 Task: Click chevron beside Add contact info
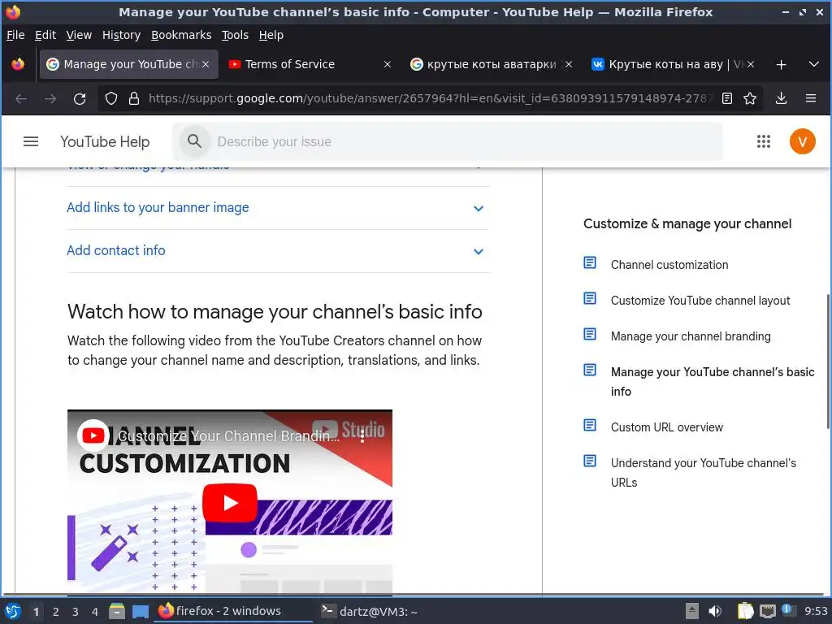[478, 252]
